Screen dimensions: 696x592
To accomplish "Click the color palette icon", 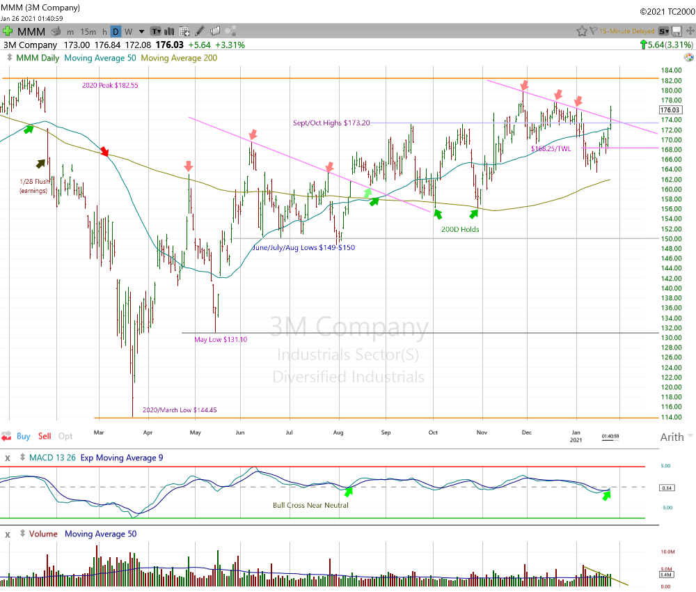I will click(x=689, y=57).
